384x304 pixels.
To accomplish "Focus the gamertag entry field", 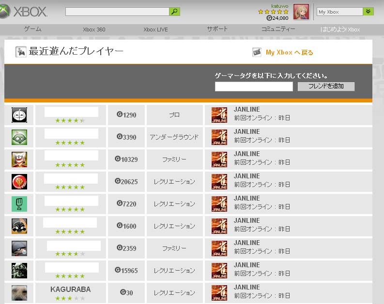I will tap(254, 87).
